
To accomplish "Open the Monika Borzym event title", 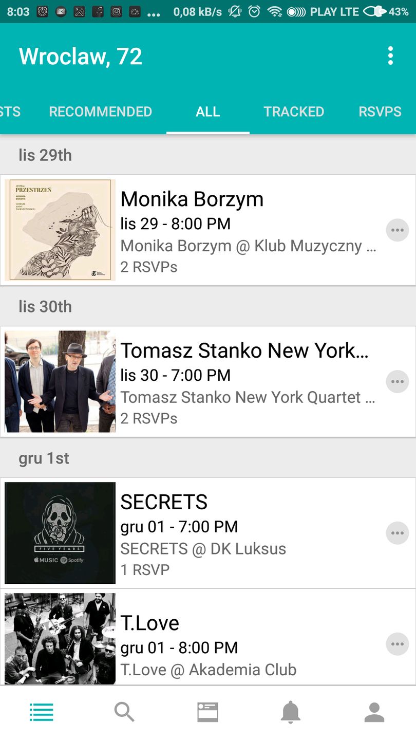I will coord(192,199).
